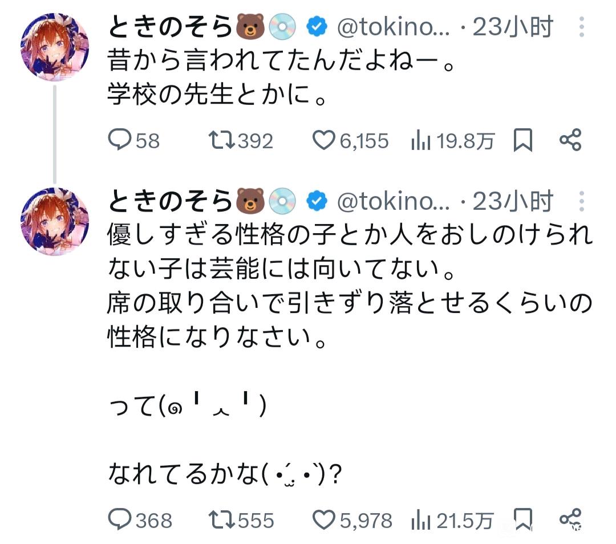Screen dimensions: 616x544
Task: Open the three-dot menu on the second tweet
Action: click(x=581, y=201)
